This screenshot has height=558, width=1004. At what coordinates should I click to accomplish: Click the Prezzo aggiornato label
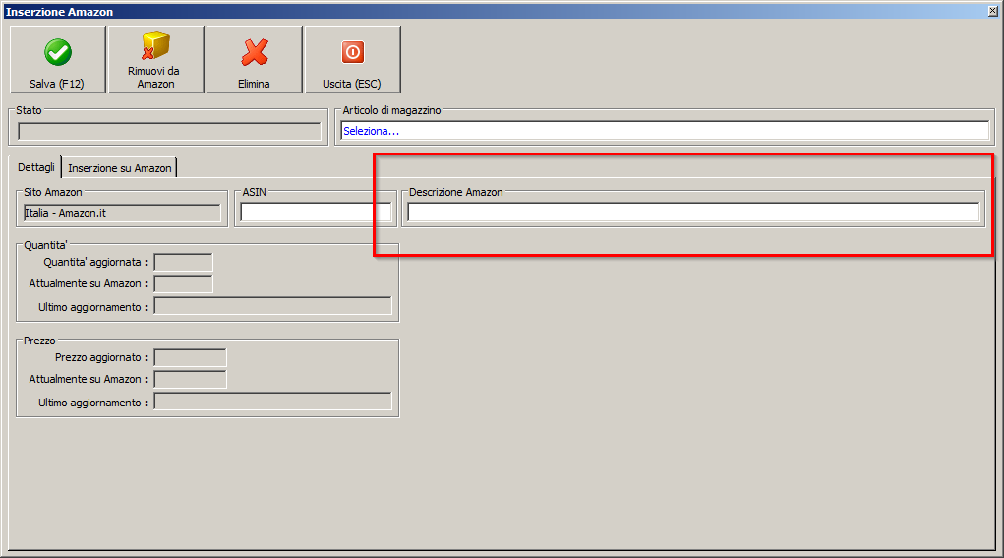pyautogui.click(x=101, y=357)
